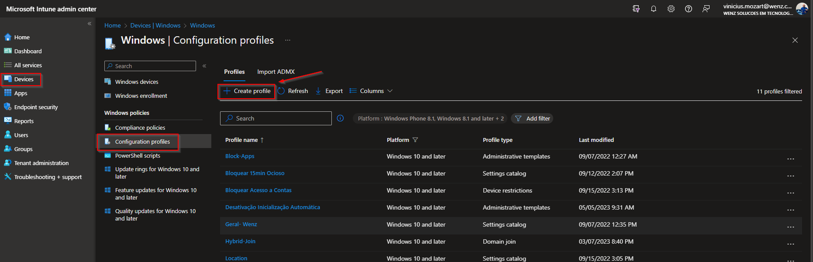
Task: Expand the Columns dropdown
Action: (371, 91)
